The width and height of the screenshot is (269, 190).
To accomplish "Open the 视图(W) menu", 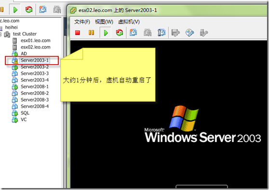I will [x=104, y=22].
